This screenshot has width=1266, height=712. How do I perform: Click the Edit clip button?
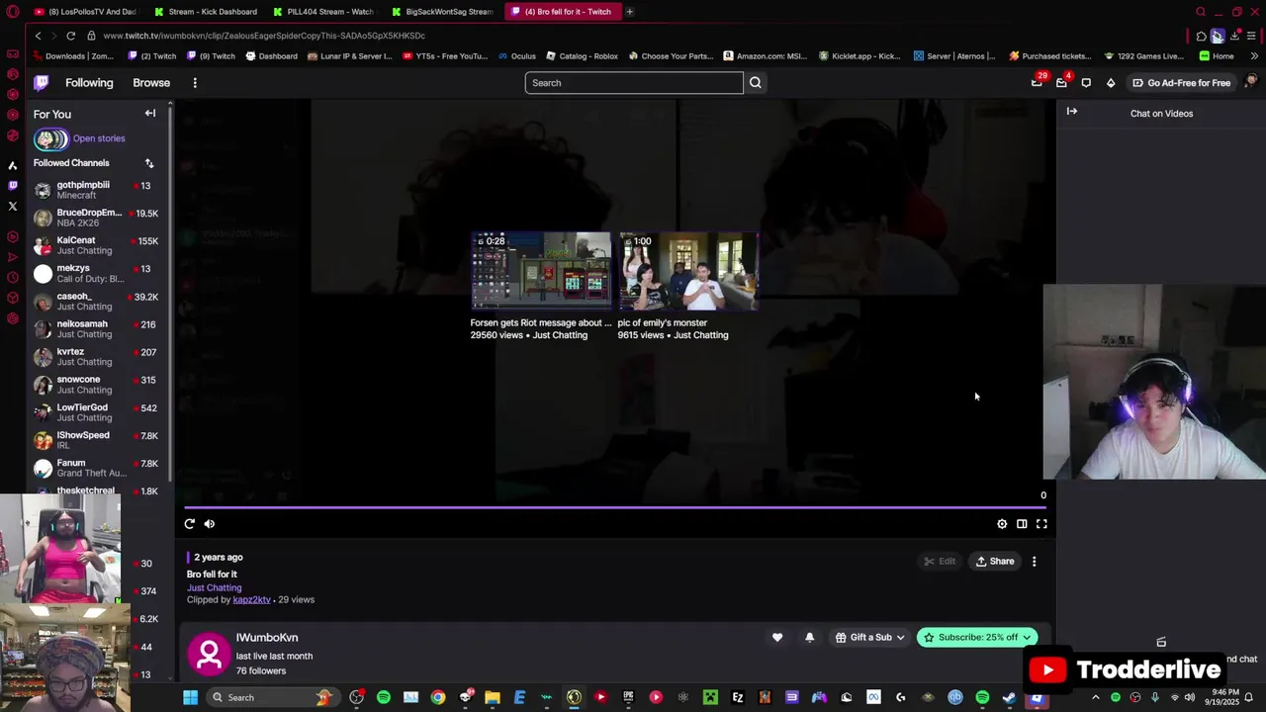(940, 562)
